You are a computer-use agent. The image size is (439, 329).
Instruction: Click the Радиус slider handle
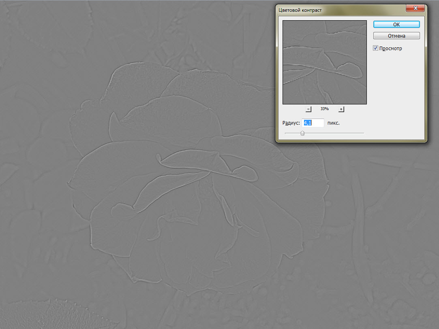(302, 133)
